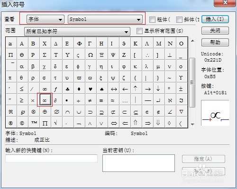Select the empty set symbol

(x=56, y=112)
